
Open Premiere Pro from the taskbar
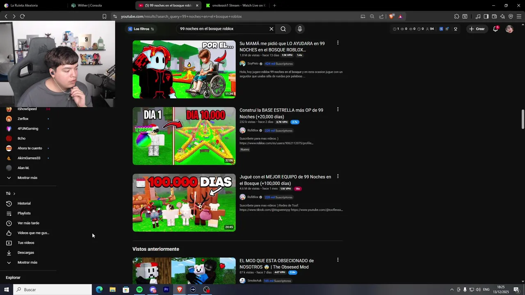click(166, 290)
